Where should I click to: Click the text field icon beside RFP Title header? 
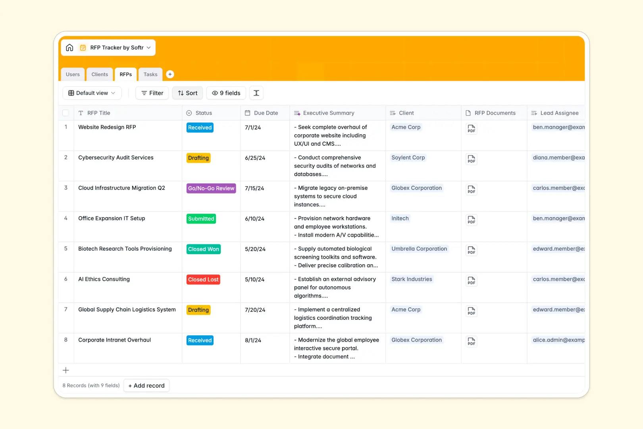(x=81, y=113)
